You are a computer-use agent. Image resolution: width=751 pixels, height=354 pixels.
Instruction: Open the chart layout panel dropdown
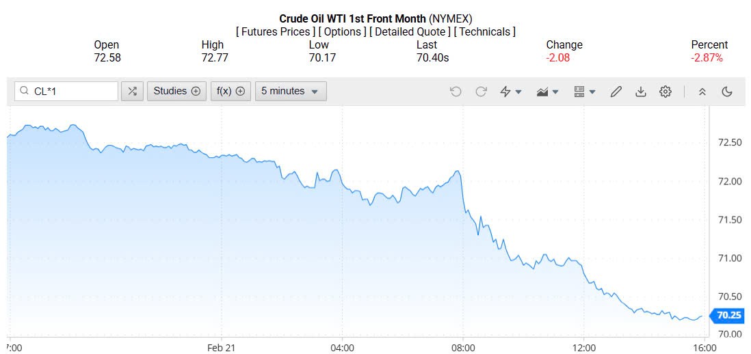584,92
